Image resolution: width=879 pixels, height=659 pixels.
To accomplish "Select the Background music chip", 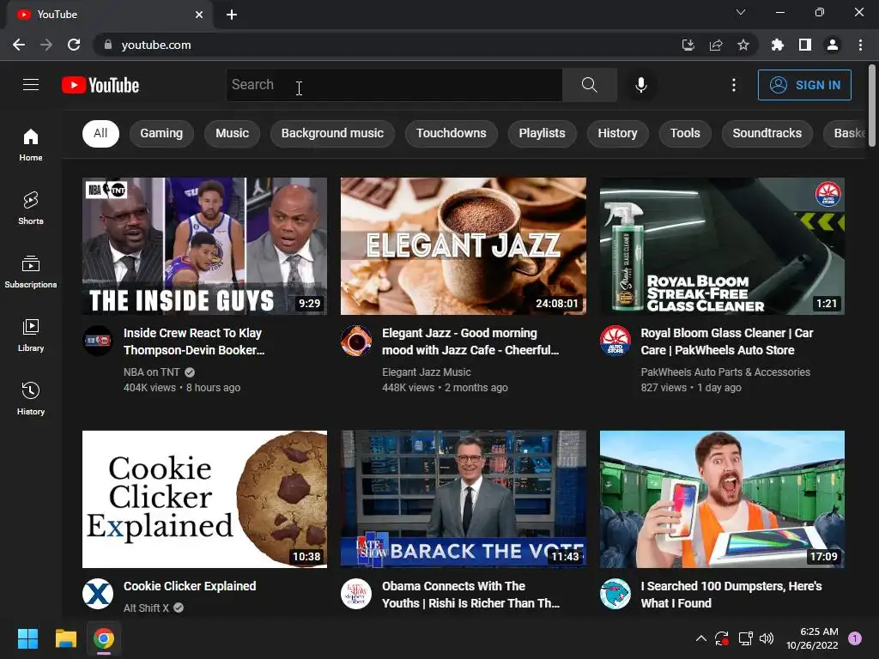I will tap(332, 133).
